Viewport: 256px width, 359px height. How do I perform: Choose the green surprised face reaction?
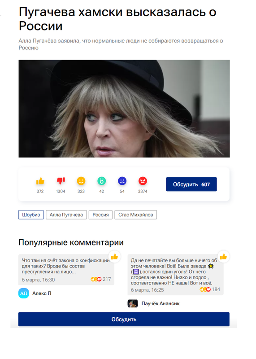pos(102,181)
